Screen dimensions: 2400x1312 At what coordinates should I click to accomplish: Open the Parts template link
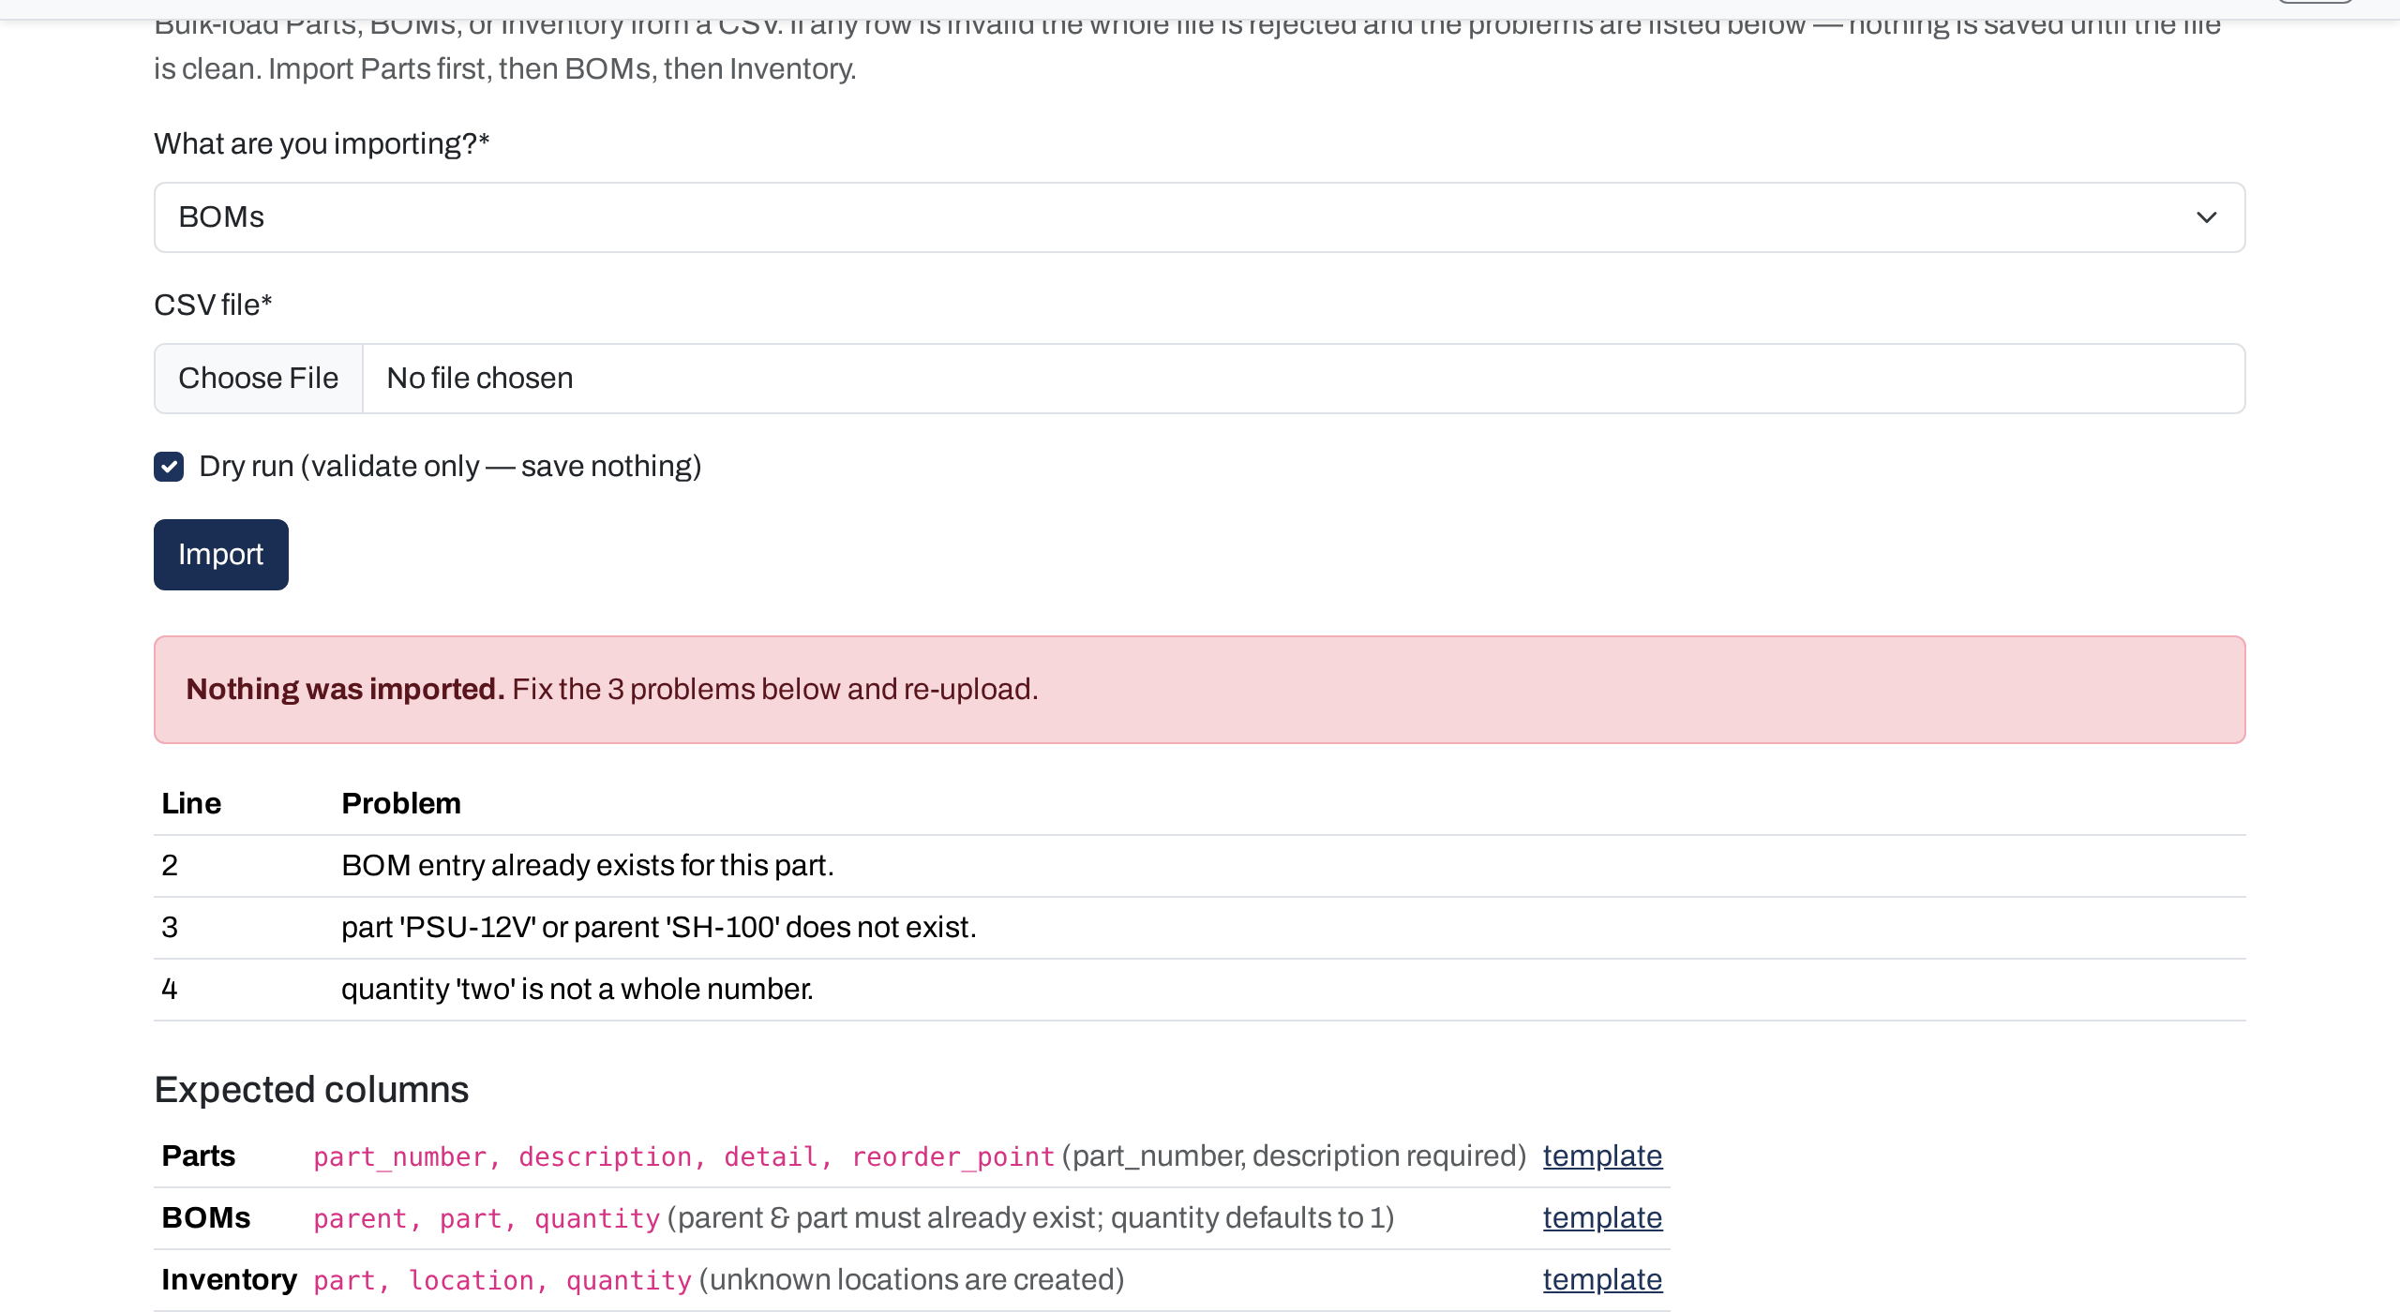click(x=1602, y=1156)
